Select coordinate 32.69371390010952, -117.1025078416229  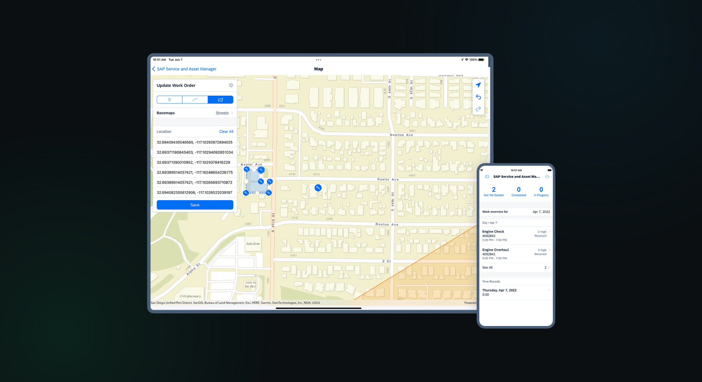click(x=195, y=162)
